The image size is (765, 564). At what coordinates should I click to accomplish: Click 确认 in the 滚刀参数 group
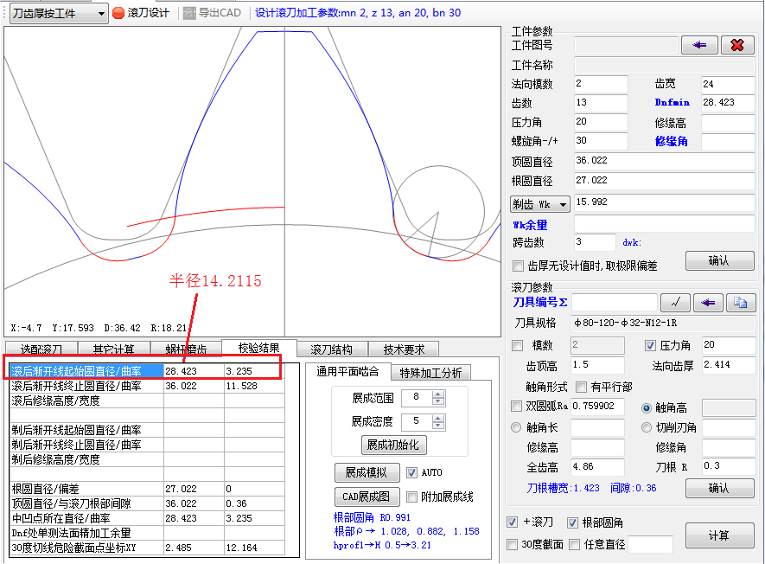click(x=720, y=489)
